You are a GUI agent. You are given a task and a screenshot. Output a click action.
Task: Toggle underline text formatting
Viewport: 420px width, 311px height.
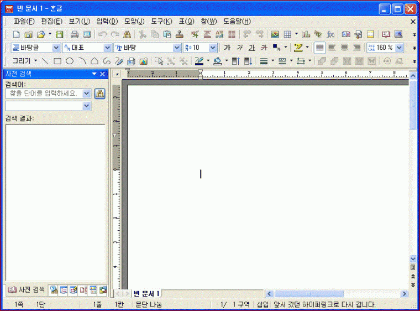(x=251, y=48)
